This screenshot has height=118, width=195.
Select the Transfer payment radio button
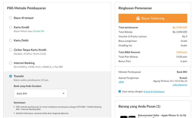coord(11,76)
